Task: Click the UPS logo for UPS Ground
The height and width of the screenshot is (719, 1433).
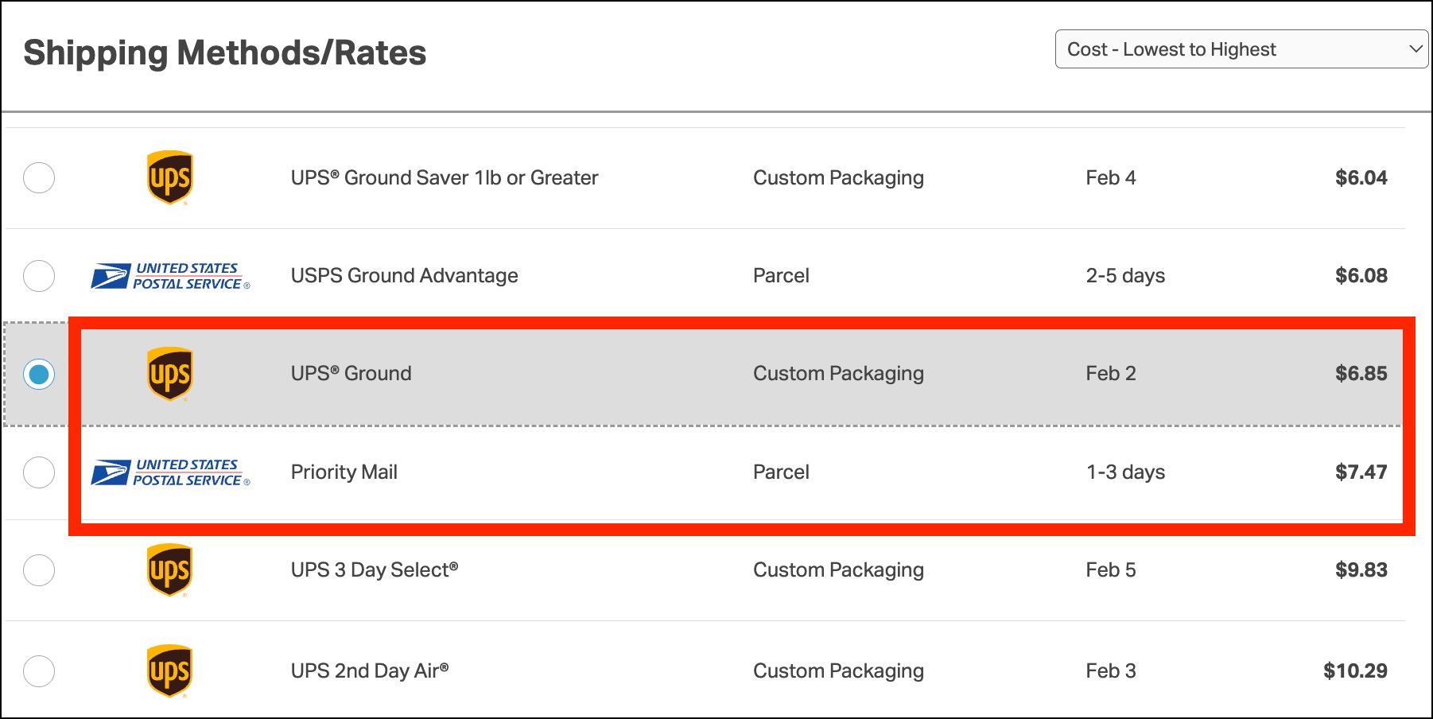Action: (169, 374)
